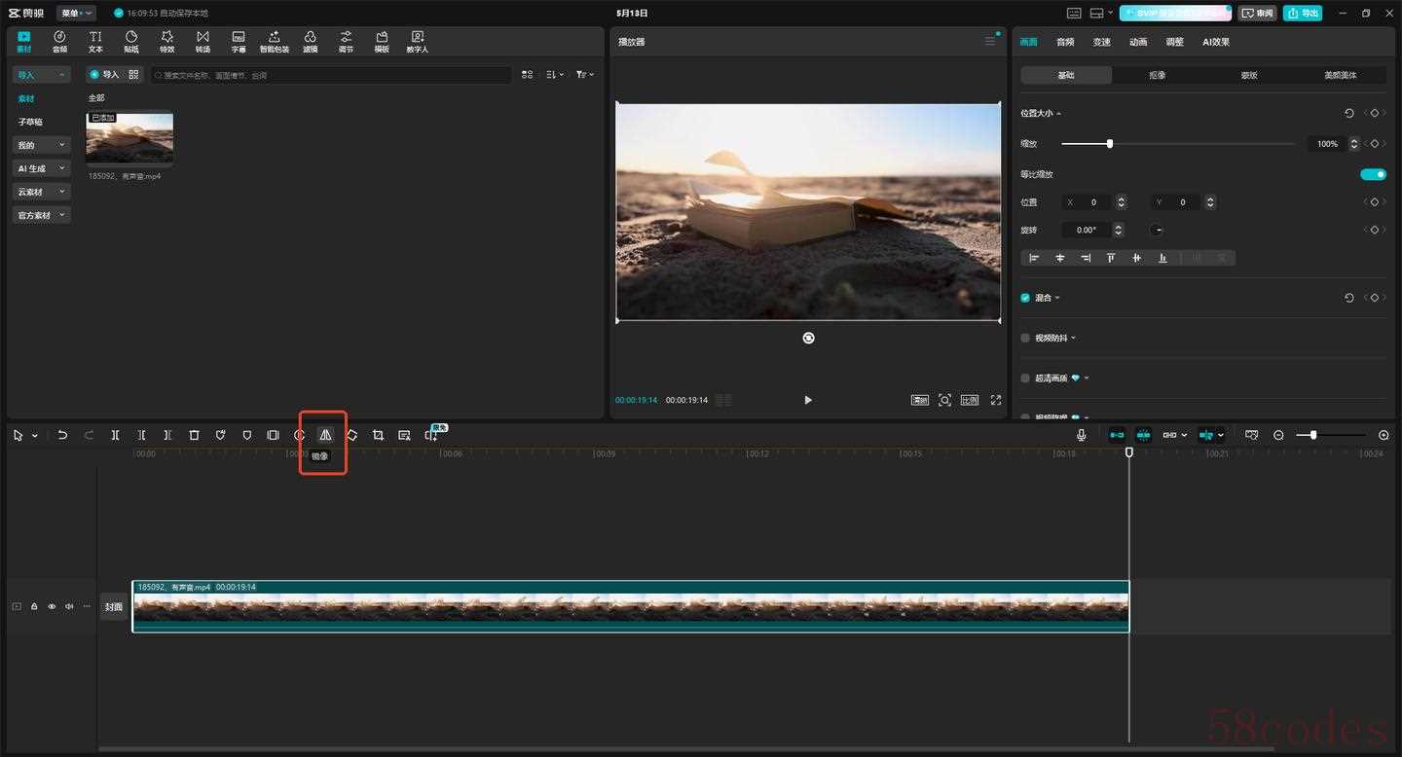Screen dimensions: 1402x757
Task: Select 子草稿 in the sidebar
Action: click(30, 122)
